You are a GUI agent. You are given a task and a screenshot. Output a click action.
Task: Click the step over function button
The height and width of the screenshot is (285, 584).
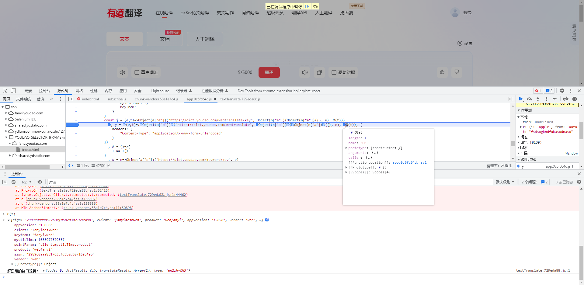coord(529,99)
